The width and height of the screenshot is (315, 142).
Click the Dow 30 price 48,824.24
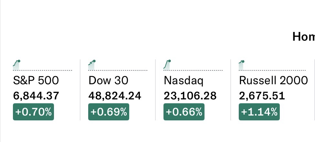(x=115, y=96)
